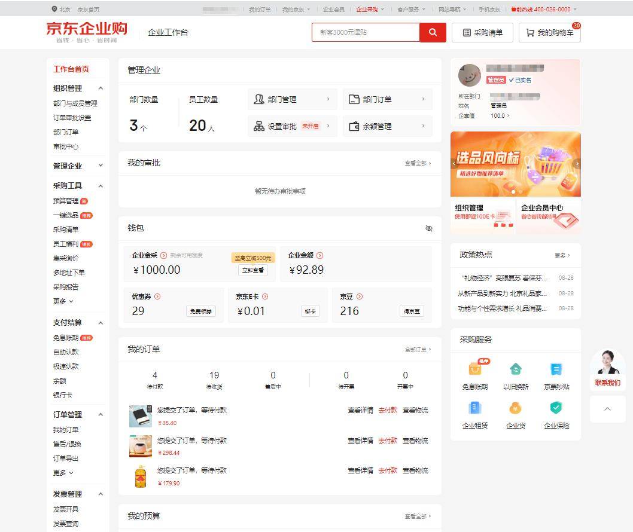Open 余额管理 balance management card
Screen dimensions: 633x532
387,126
